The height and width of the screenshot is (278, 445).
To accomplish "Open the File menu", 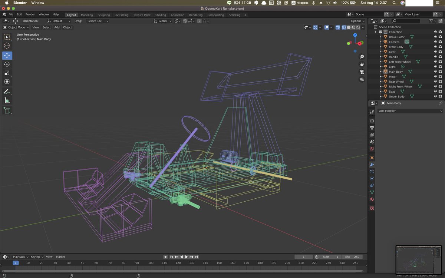I will pyautogui.click(x=11, y=14).
